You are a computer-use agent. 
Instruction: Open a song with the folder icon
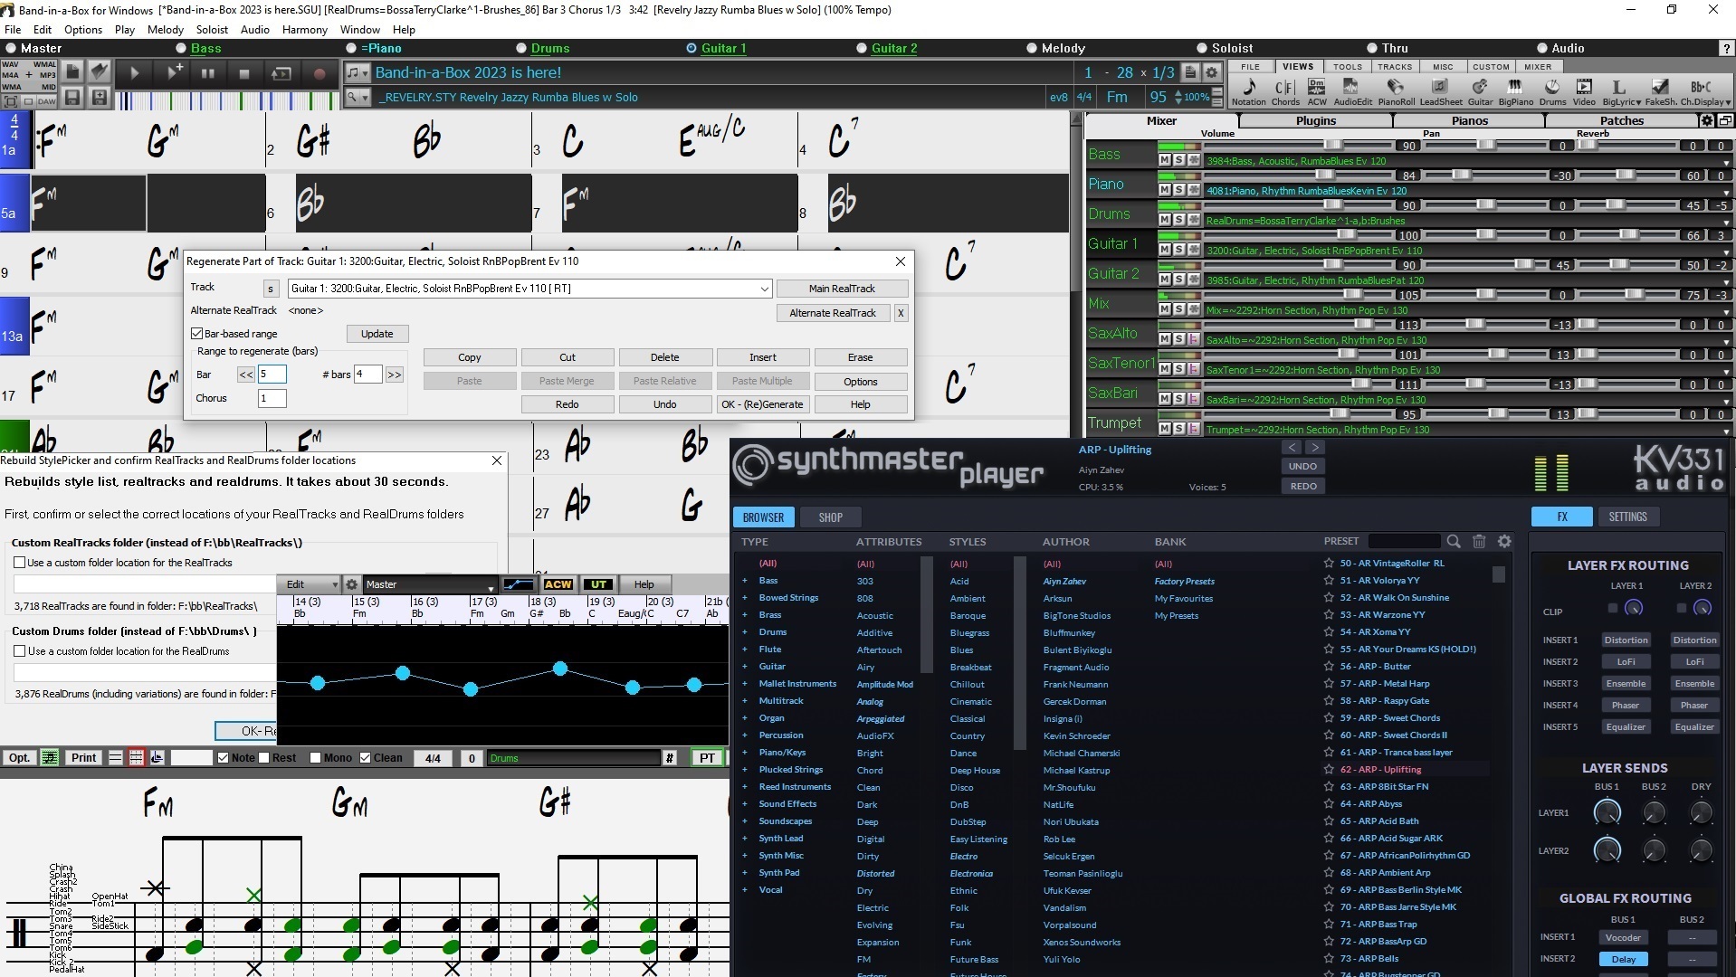tap(100, 71)
